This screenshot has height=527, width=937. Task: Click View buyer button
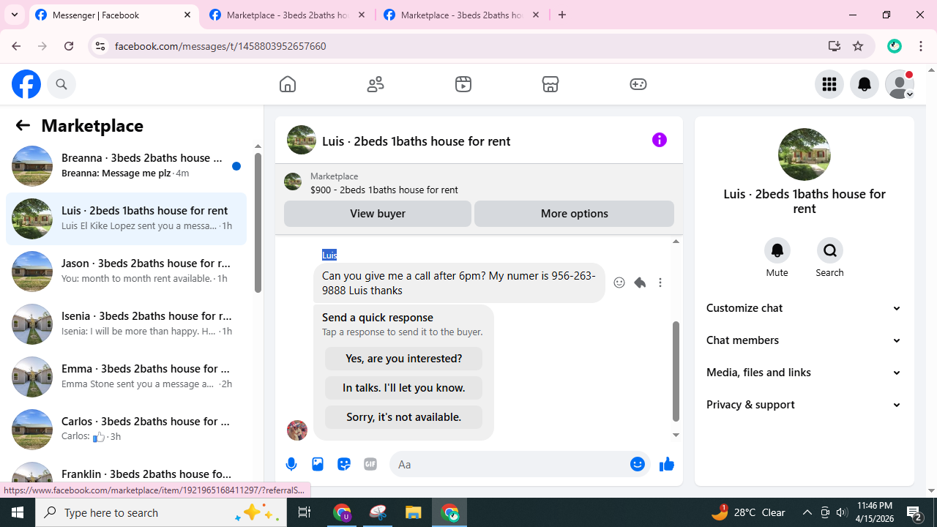[378, 214]
